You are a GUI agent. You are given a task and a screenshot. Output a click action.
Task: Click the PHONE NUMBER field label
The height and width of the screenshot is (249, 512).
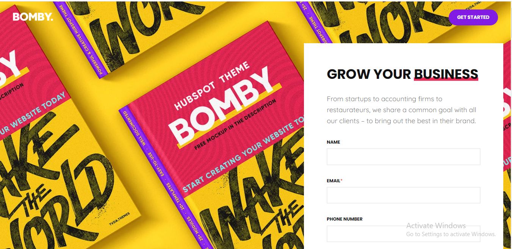pos(344,219)
